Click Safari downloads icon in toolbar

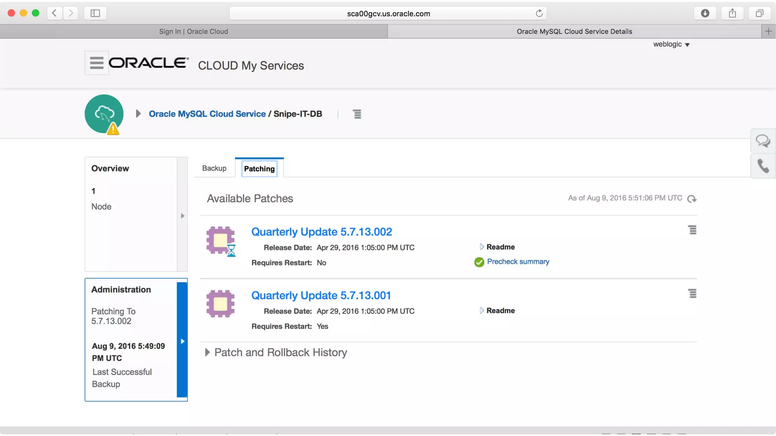click(705, 13)
